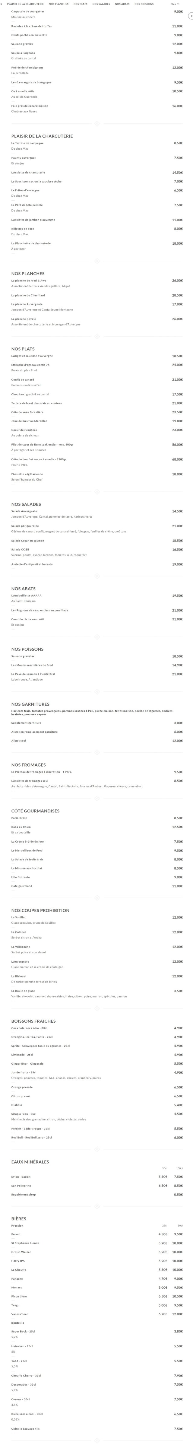Select Nos Poissons in the navigation bar
This screenshot has width=193, height=1445.
tap(144, 4)
